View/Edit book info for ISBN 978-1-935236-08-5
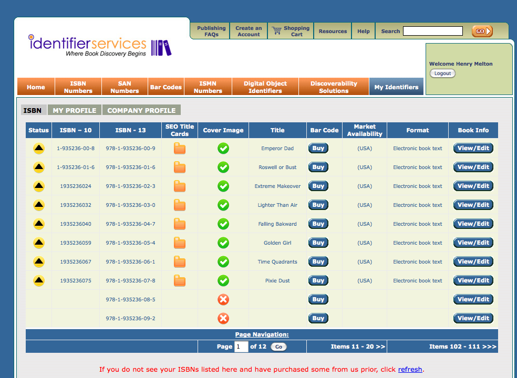This screenshot has width=517, height=378. pos(473,299)
